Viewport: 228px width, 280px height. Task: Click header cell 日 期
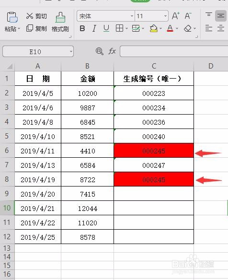(x=38, y=79)
